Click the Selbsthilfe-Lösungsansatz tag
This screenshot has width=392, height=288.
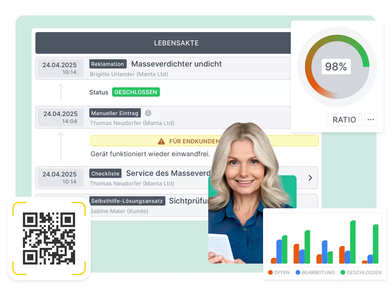(127, 201)
